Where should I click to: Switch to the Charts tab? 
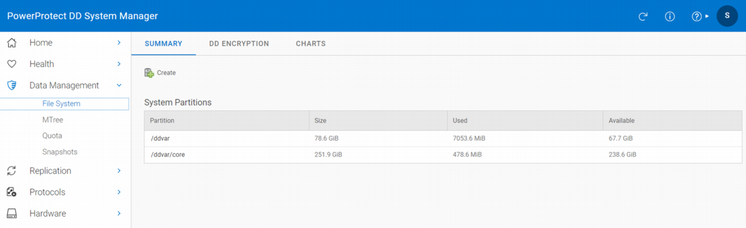coord(311,44)
